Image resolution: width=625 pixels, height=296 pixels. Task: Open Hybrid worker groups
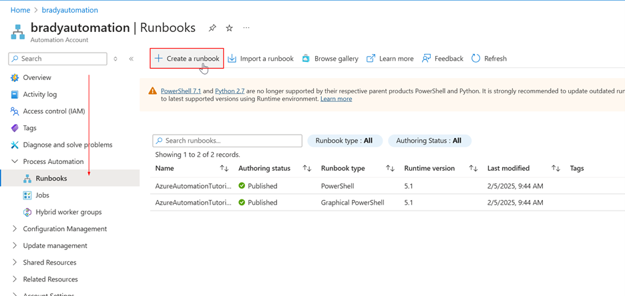[x=69, y=212]
